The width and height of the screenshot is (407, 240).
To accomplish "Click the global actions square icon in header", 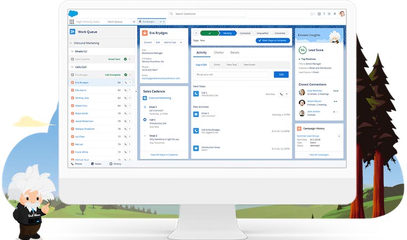I will tap(319, 14).
